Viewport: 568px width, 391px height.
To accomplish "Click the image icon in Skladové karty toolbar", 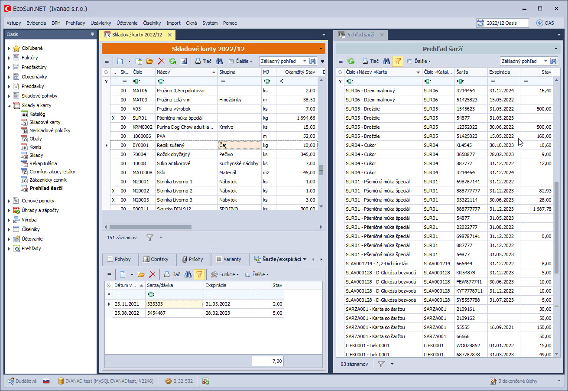I will (x=184, y=62).
